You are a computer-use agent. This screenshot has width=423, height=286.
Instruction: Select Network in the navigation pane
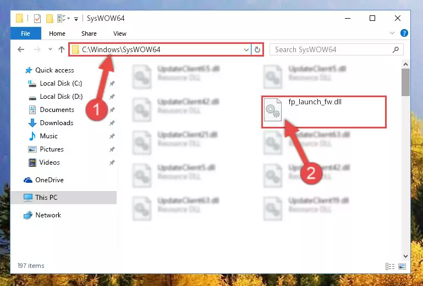48,215
